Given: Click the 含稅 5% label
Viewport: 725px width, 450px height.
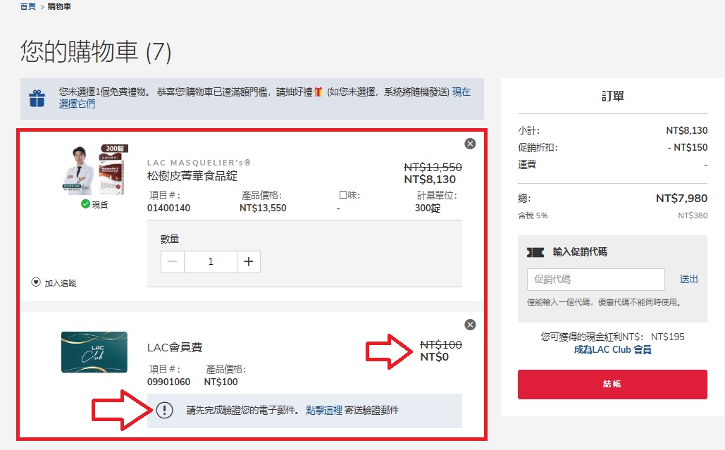Looking at the screenshot, I should (x=533, y=215).
